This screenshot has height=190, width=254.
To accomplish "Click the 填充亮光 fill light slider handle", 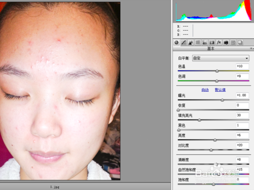I will (x=200, y=120).
